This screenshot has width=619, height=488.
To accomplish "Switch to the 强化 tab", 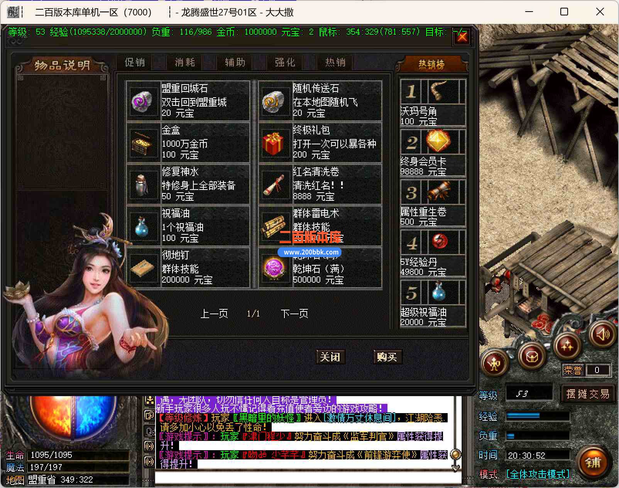I will (x=285, y=62).
